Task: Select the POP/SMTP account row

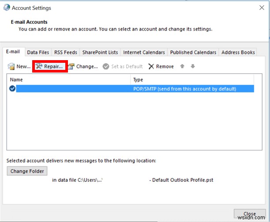Action: (x=135, y=89)
